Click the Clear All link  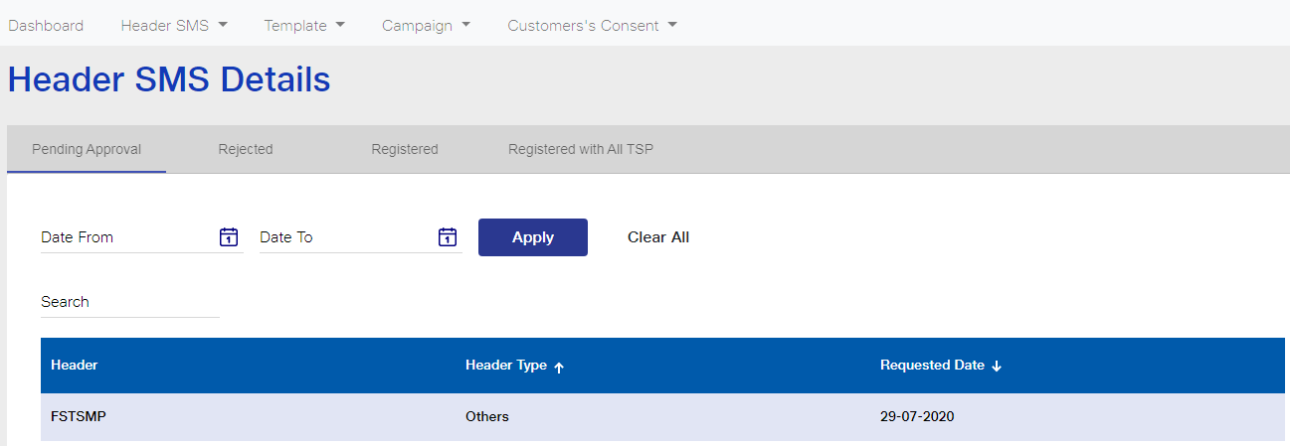click(x=658, y=237)
